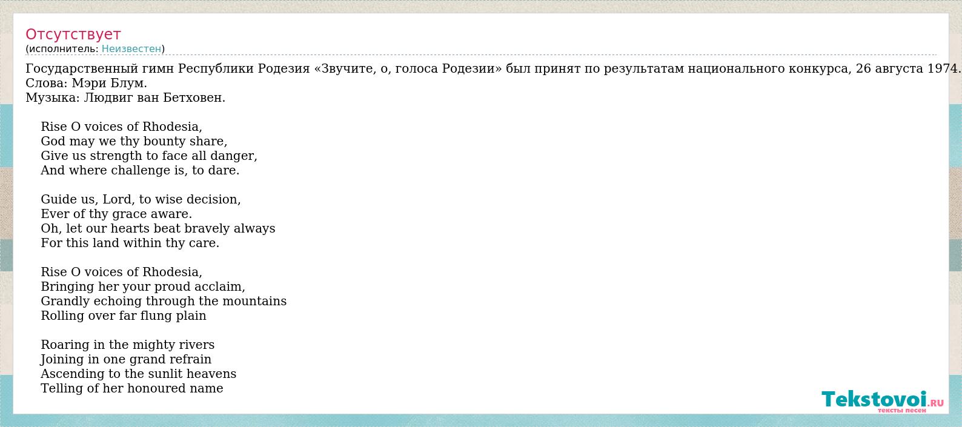
Task: Click 'Rolling over far flung plain'
Action: 124,316
